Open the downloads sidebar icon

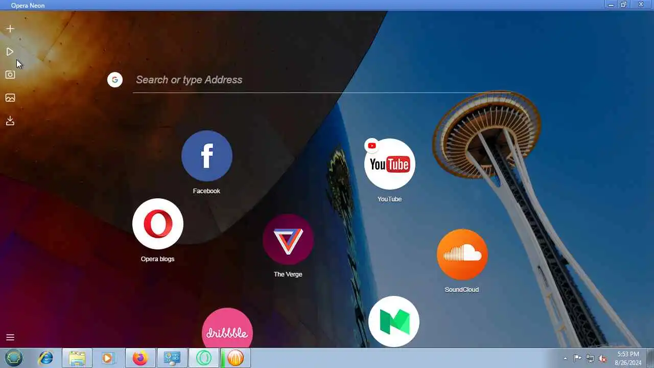click(10, 121)
